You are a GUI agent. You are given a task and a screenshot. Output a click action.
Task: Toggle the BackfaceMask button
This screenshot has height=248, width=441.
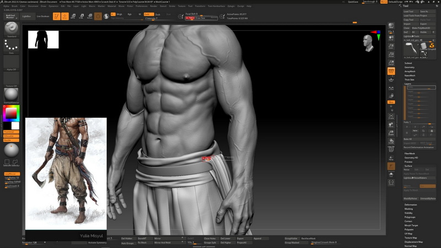[308, 239]
